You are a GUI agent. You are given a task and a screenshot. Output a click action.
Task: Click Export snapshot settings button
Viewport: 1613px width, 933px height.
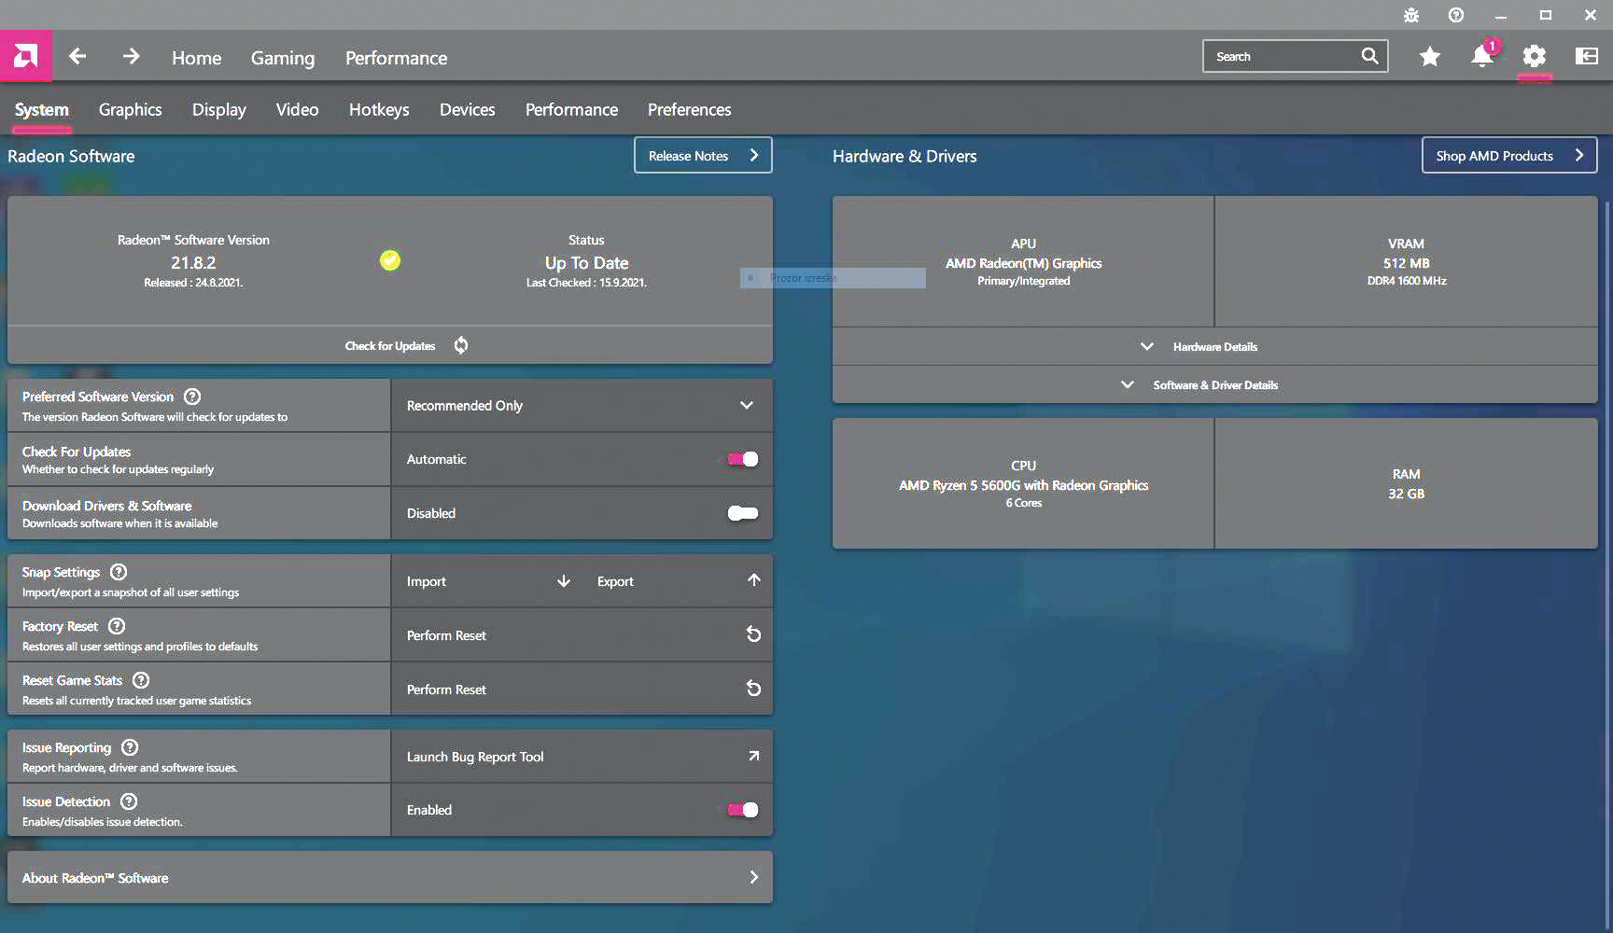coord(678,581)
